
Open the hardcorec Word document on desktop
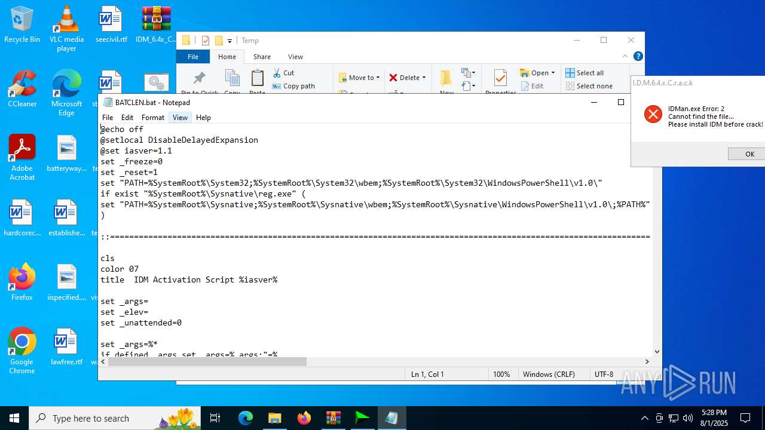[x=22, y=218]
